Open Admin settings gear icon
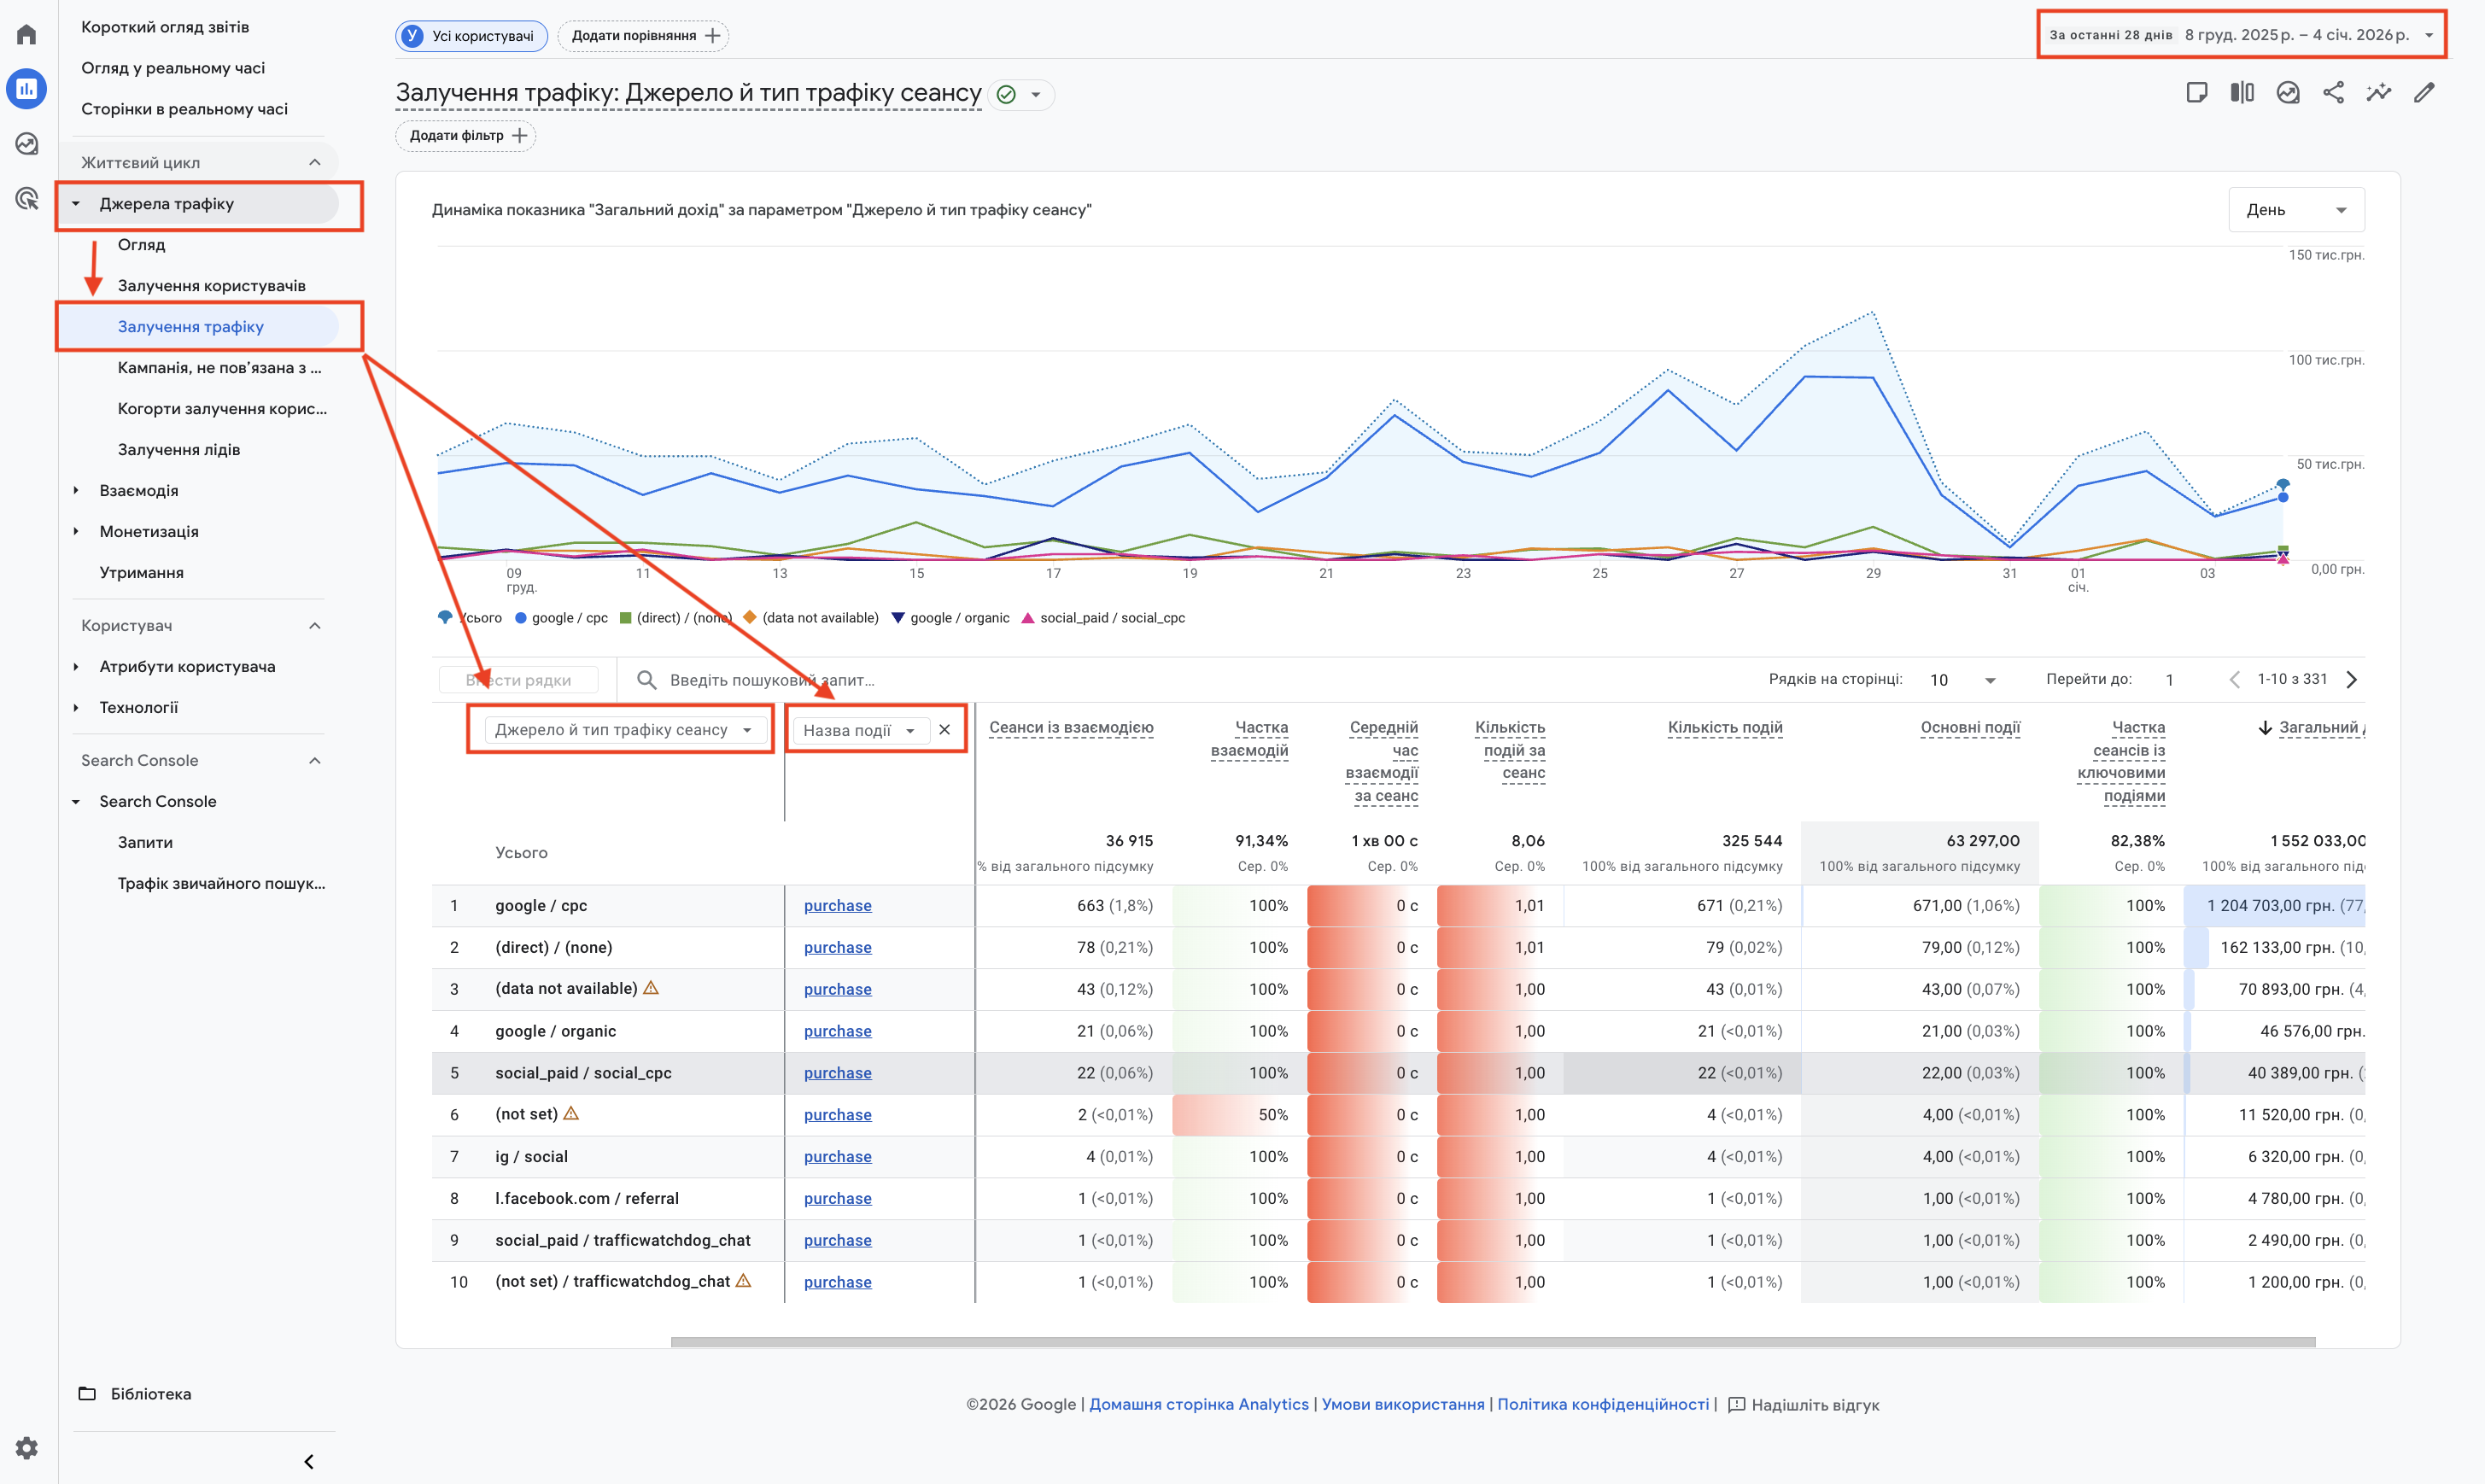The image size is (2485, 1484). (27, 1447)
